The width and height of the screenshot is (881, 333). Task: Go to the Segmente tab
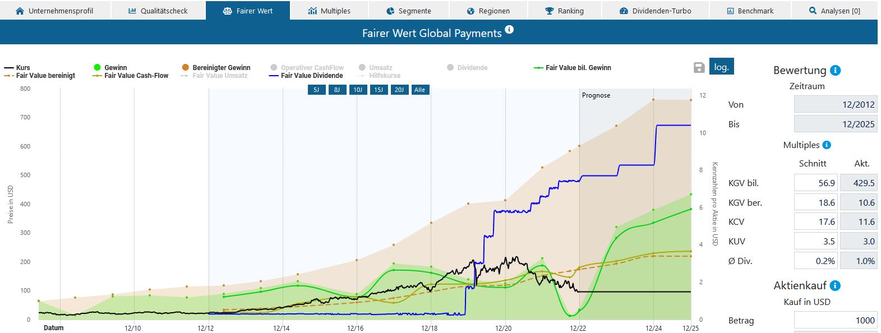[409, 11]
